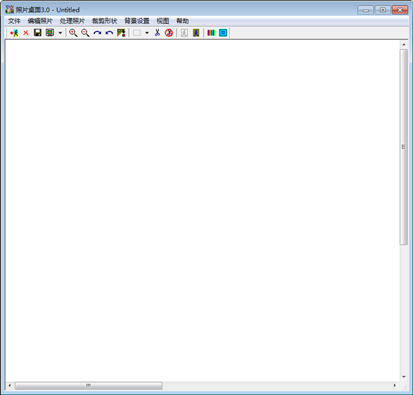413x395 pixels.
Task: Rotate the photo clockwise with the arrow icon
Action: click(97, 33)
